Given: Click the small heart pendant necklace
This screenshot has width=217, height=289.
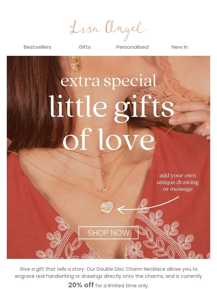Looking at the screenshot, I should (104, 174).
